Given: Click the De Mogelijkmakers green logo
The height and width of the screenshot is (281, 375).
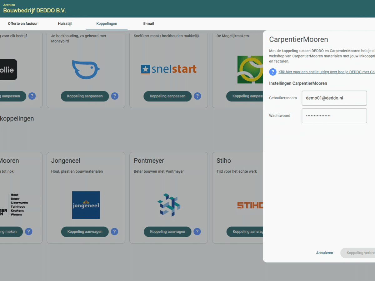Looking at the screenshot, I should point(250,70).
